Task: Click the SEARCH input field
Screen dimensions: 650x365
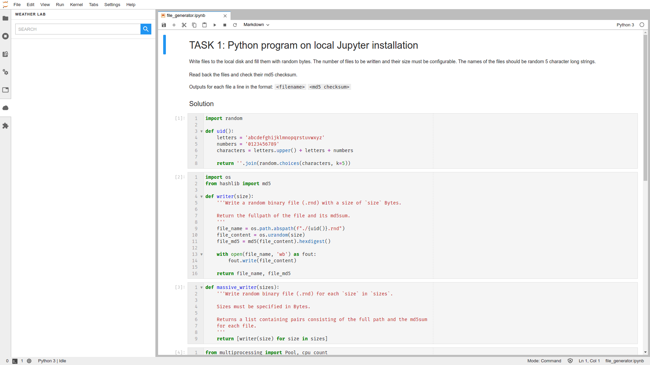Action: click(x=78, y=29)
